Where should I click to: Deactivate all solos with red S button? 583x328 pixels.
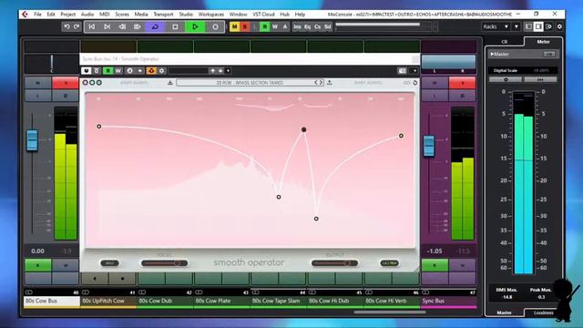pos(245,26)
